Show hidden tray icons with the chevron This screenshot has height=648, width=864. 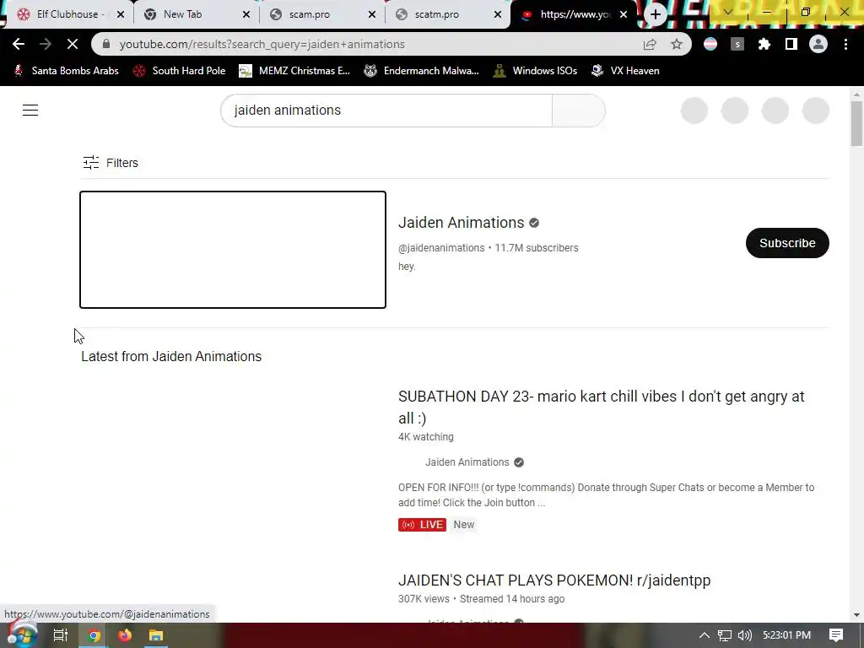click(705, 635)
